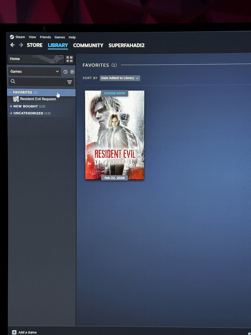Open the Friends menu
Image resolution: width=251 pixels, height=335 pixels.
[x=45, y=37]
